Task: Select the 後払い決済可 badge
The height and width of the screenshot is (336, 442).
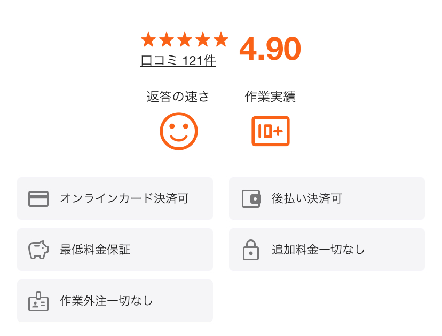Action: point(327,198)
